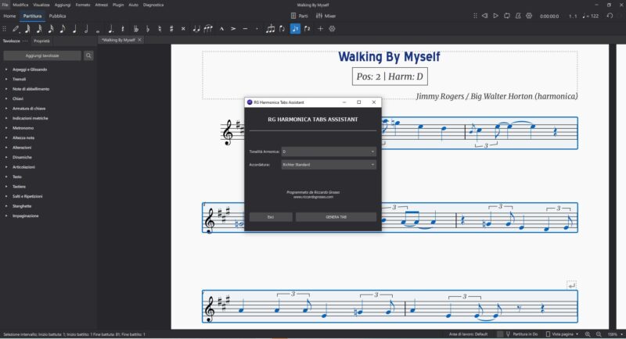This screenshot has height=339, width=626.
Task: Open the Modifica menu
Action: [x=20, y=5]
